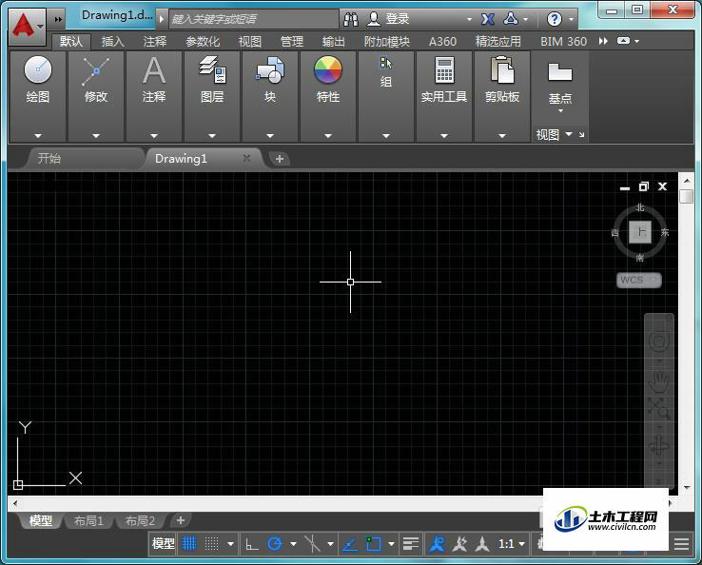Toggle object snap tracking in status bar
The height and width of the screenshot is (565, 702).
point(350,543)
